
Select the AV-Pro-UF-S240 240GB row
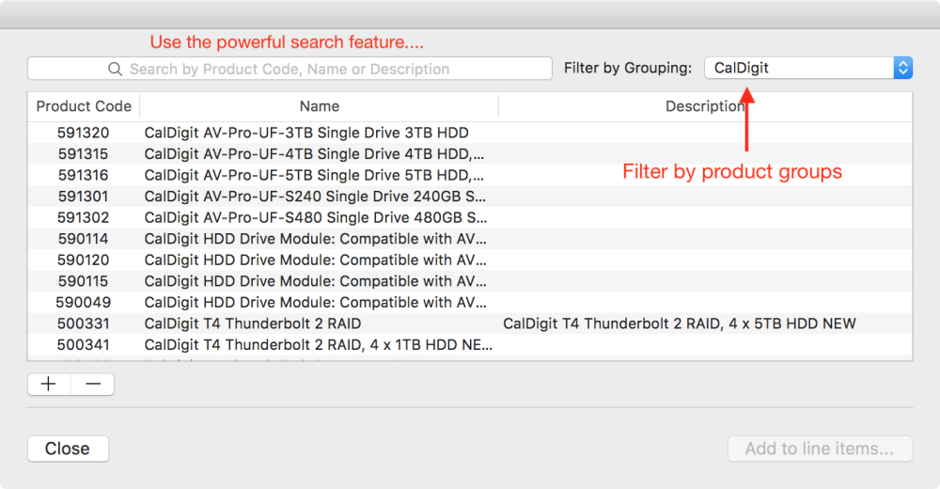pos(314,197)
